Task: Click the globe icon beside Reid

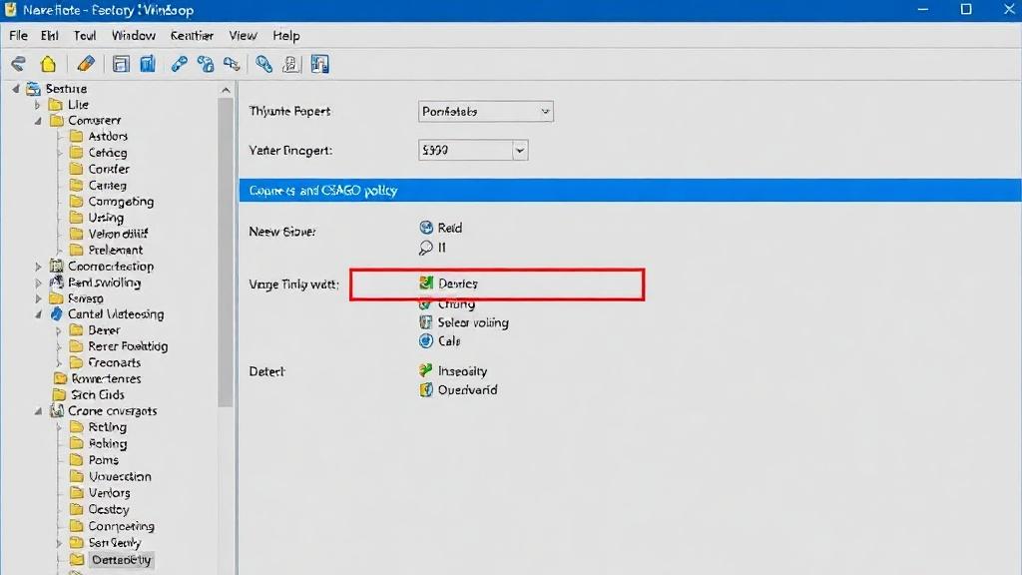Action: pos(426,228)
